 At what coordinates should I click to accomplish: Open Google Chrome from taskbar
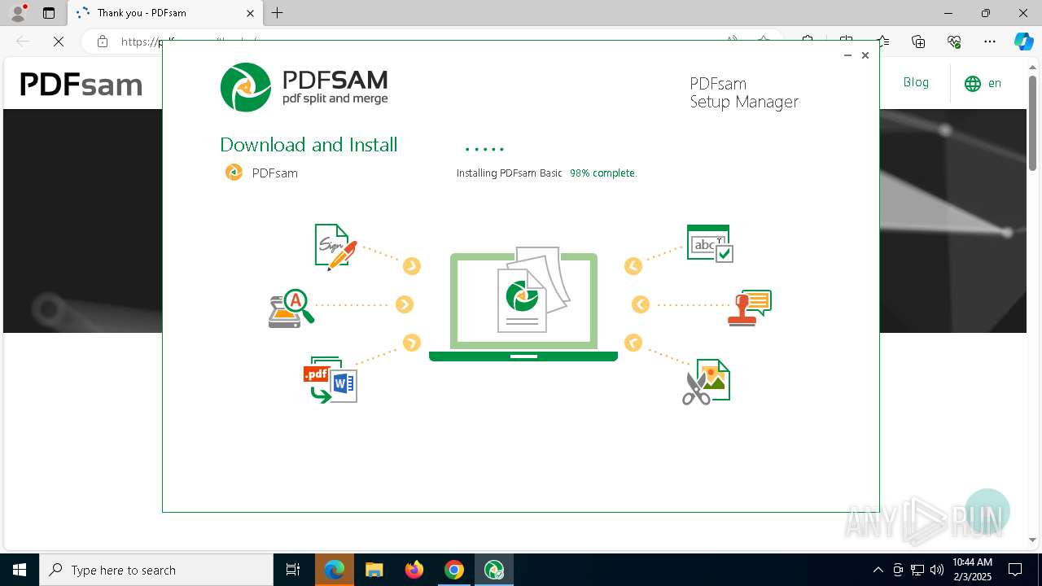coord(454,570)
